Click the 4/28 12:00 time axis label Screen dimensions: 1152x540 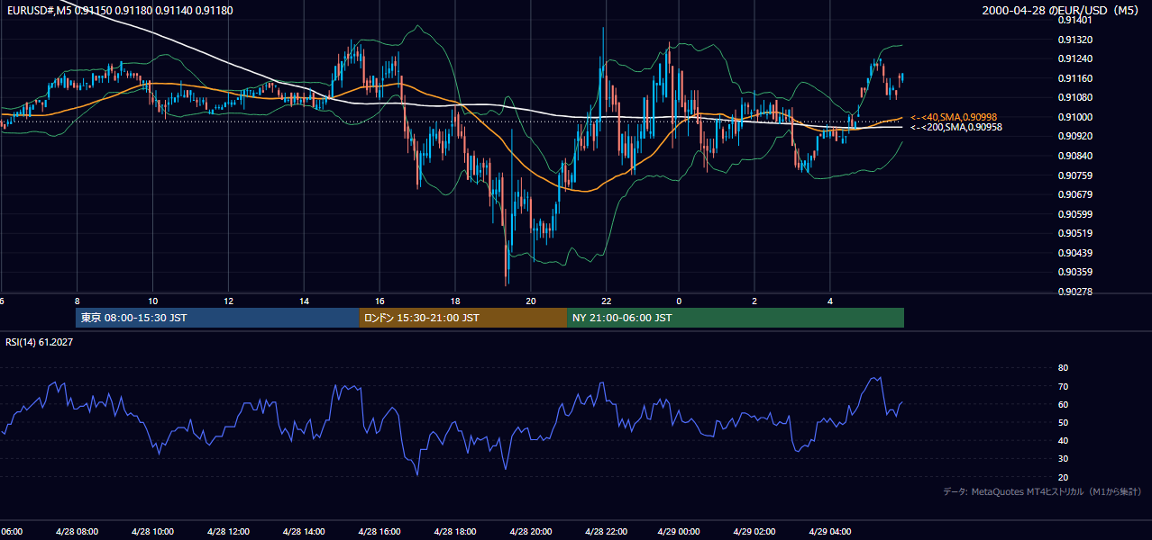(228, 532)
